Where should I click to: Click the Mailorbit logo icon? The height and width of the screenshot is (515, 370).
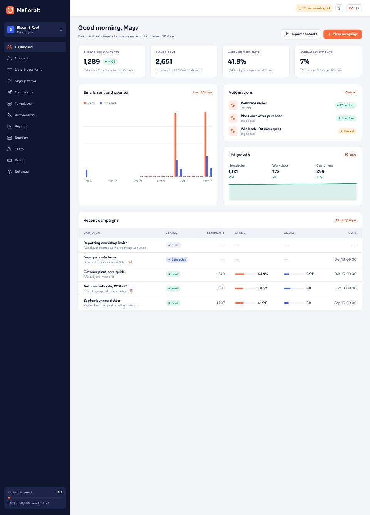pyautogui.click(x=10, y=10)
